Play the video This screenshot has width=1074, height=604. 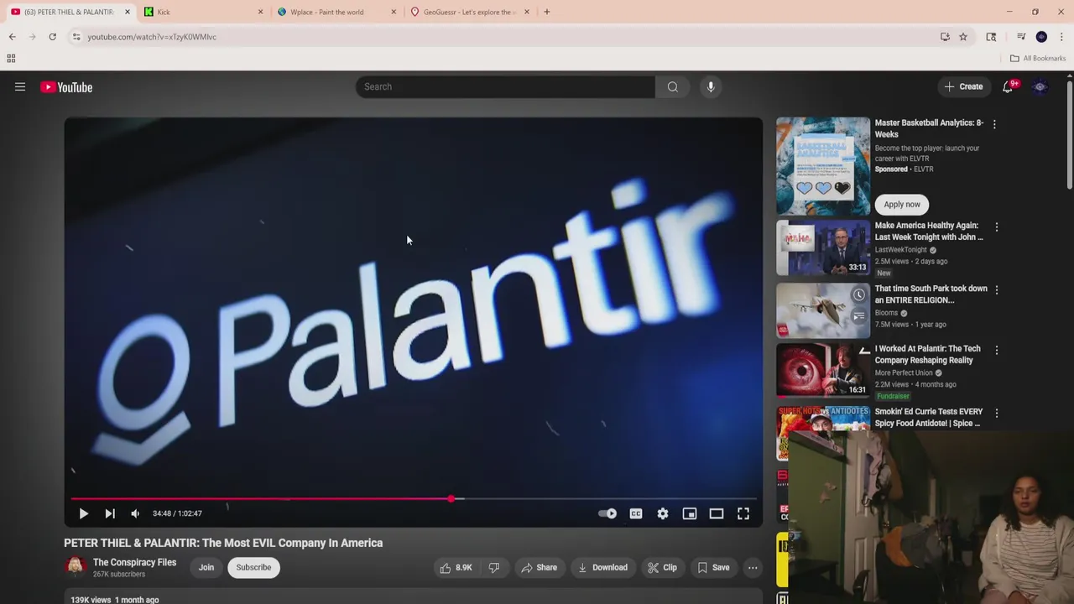click(x=83, y=513)
